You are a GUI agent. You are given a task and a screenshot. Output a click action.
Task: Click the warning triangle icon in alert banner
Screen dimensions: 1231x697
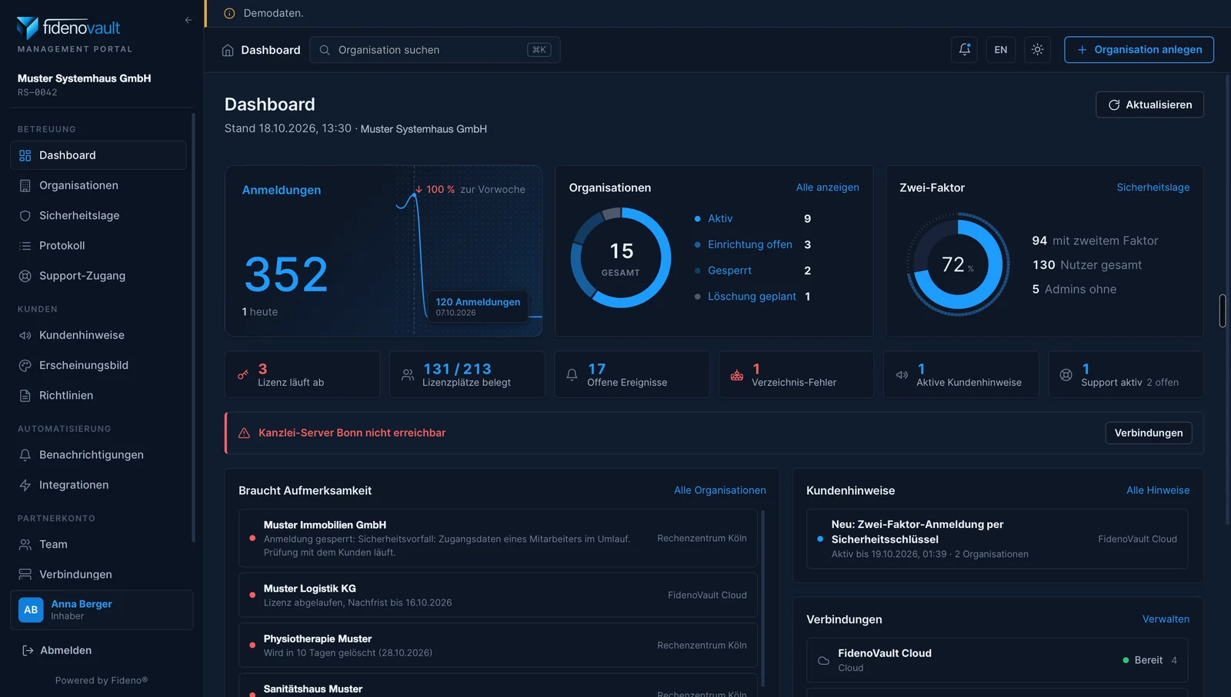[x=244, y=433]
